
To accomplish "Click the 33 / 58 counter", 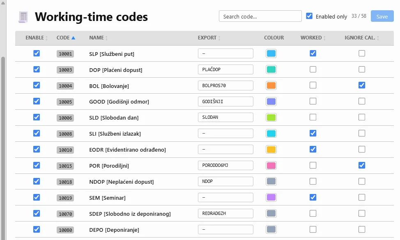I will coord(359,16).
